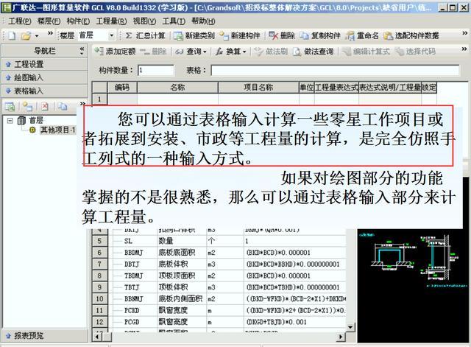Select the BBDMJ 底板底面积 row
This screenshot has width=471, height=347.
click(x=219, y=253)
